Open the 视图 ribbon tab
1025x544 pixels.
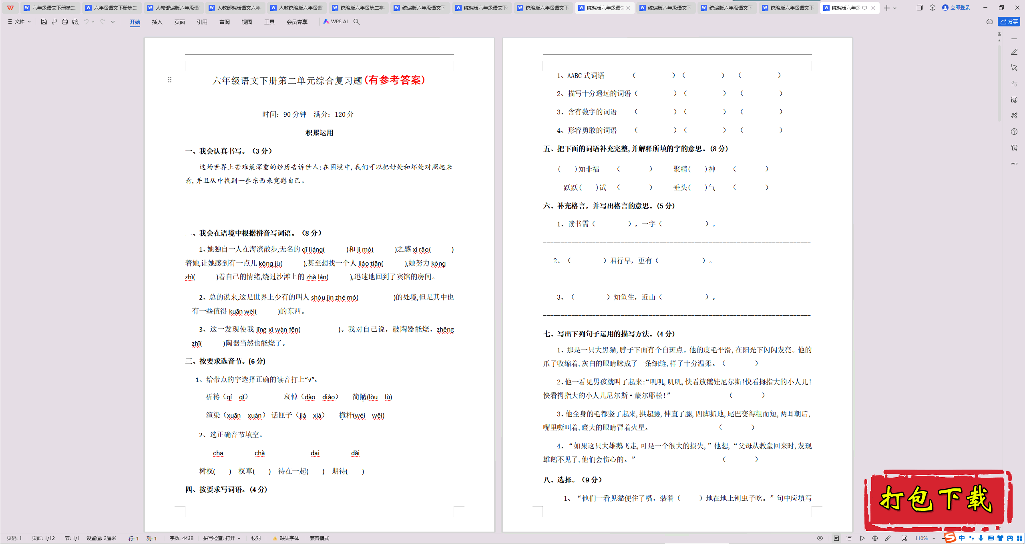[247, 22]
